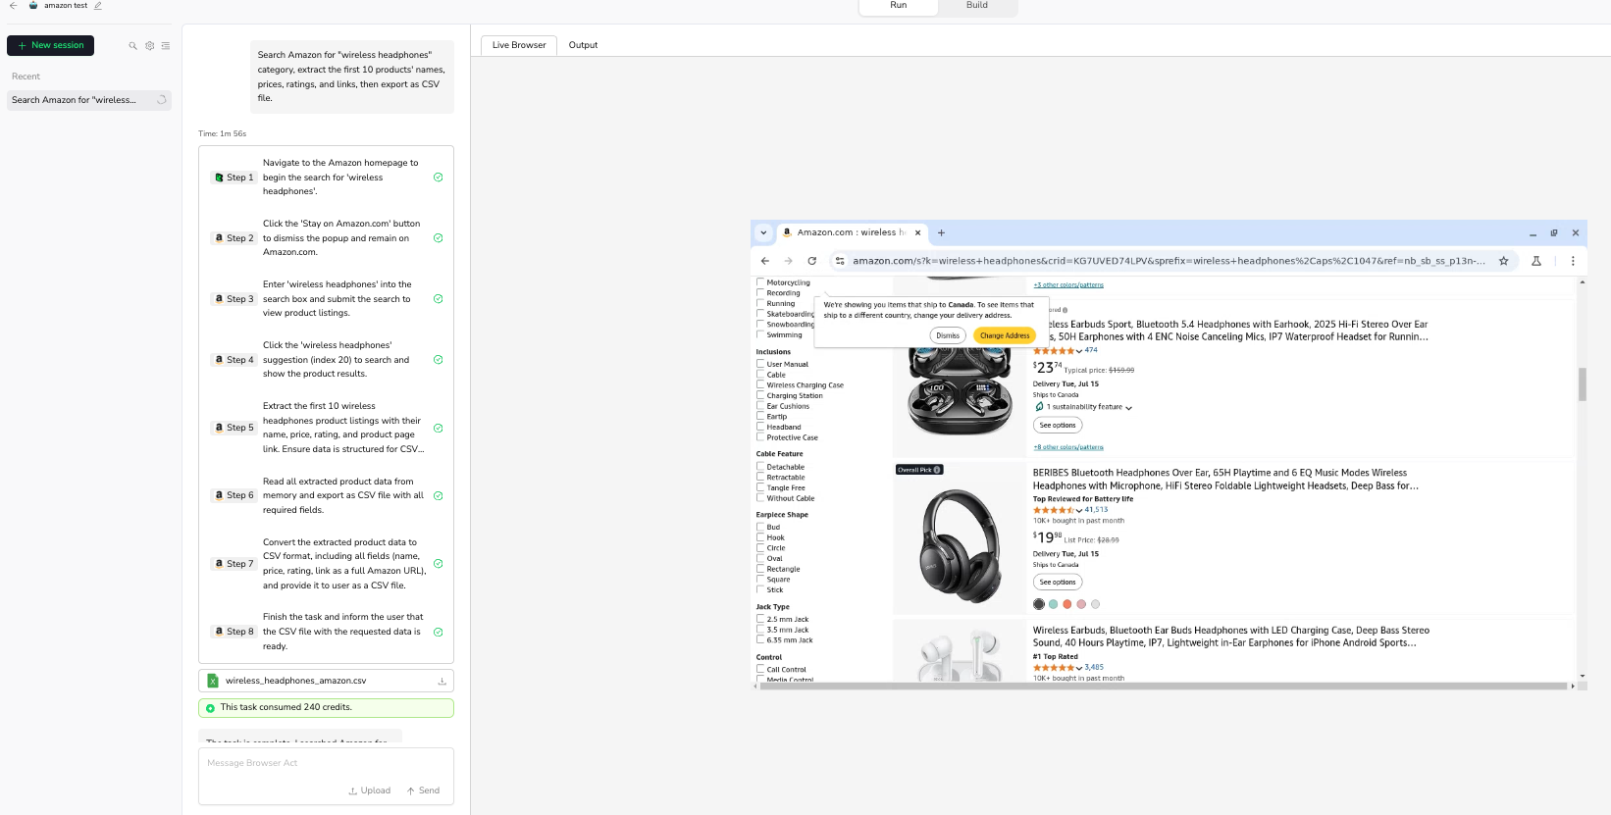This screenshot has width=1611, height=815.
Task: Tick the Rectangle earpiece shape checkbox
Action: (760, 569)
